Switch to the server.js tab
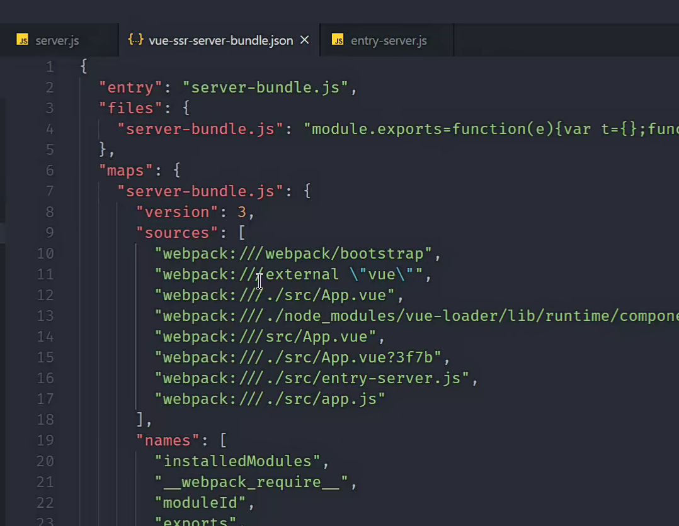Screen dimensions: 679x526 (x=57, y=41)
